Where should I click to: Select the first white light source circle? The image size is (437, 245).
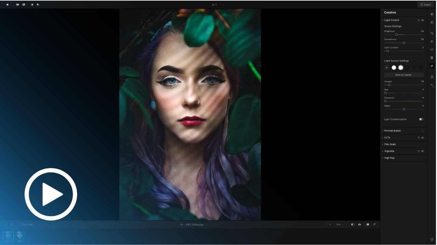click(394, 68)
